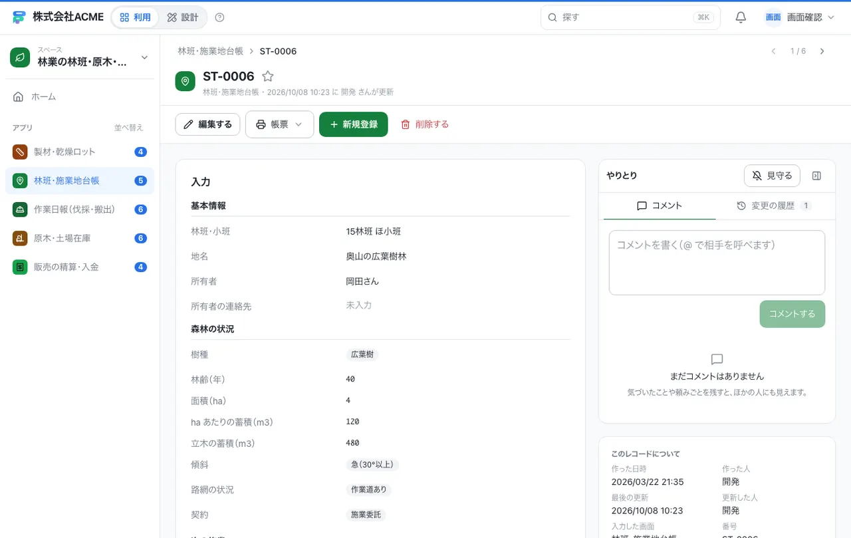Click 編集する button
The width and height of the screenshot is (851, 538).
click(x=207, y=124)
